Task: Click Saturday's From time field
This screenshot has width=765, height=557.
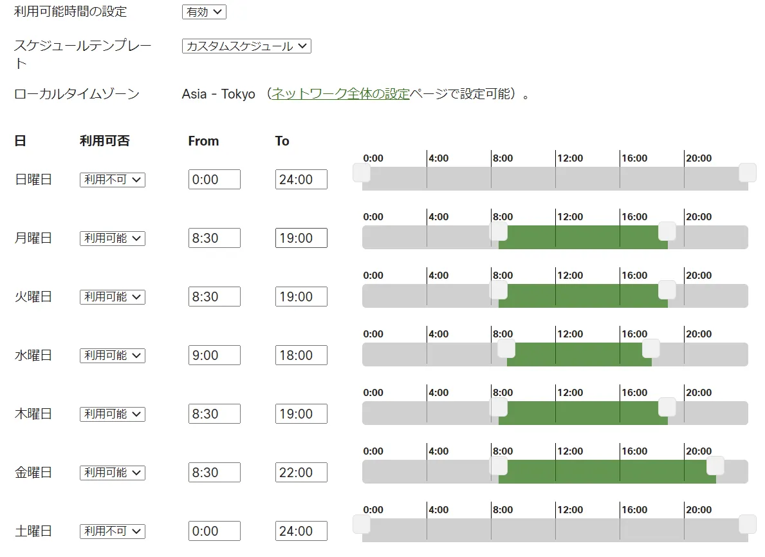Action: point(214,531)
